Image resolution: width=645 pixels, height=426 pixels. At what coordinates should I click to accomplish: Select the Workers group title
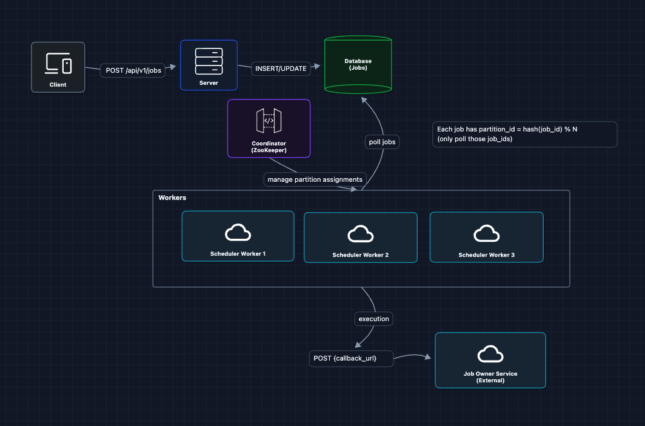172,198
